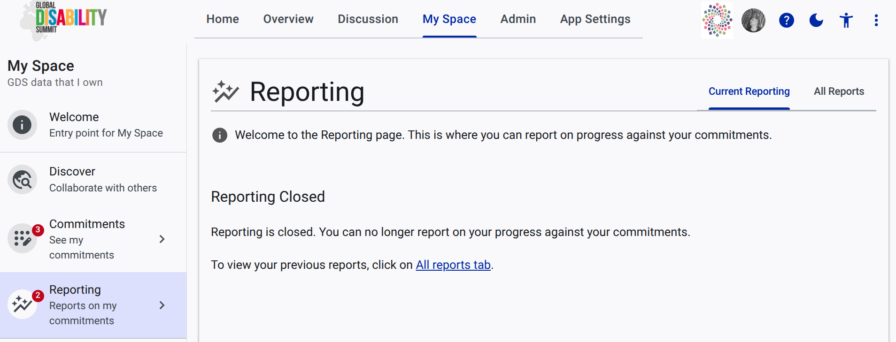Click the info icon beside welcome message
Image resolution: width=896 pixels, height=342 pixels.
[220, 135]
